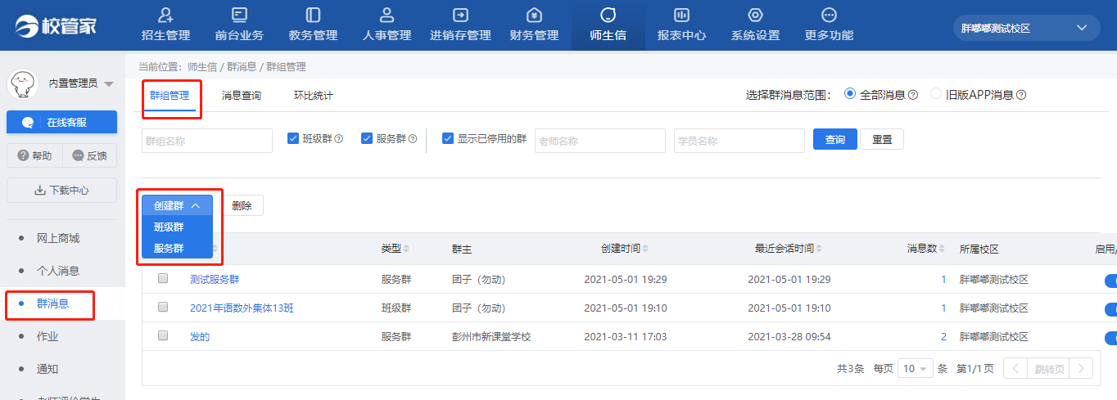
Task: Click help icon next to 班级群 checkbox
Action: click(338, 139)
